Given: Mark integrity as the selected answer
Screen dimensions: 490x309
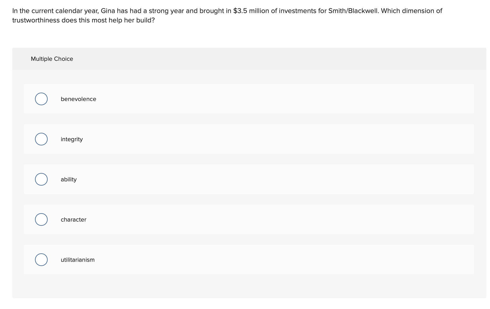Looking at the screenshot, I should pos(41,139).
